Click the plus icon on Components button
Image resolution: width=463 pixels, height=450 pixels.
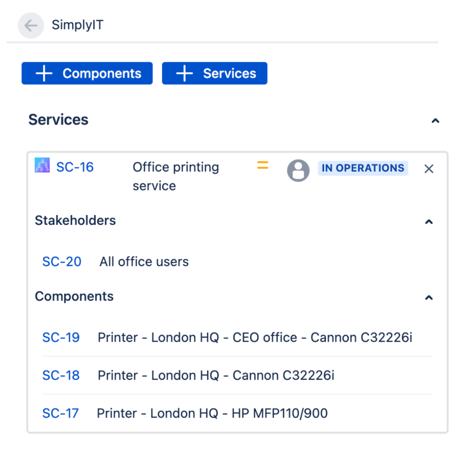click(44, 73)
